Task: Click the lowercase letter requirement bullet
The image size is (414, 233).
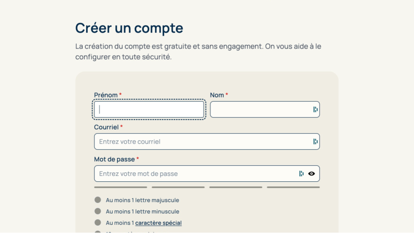Action: (98, 211)
